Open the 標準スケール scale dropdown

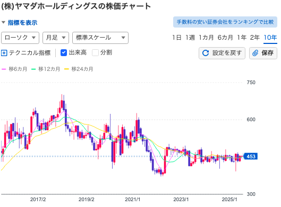100,38
